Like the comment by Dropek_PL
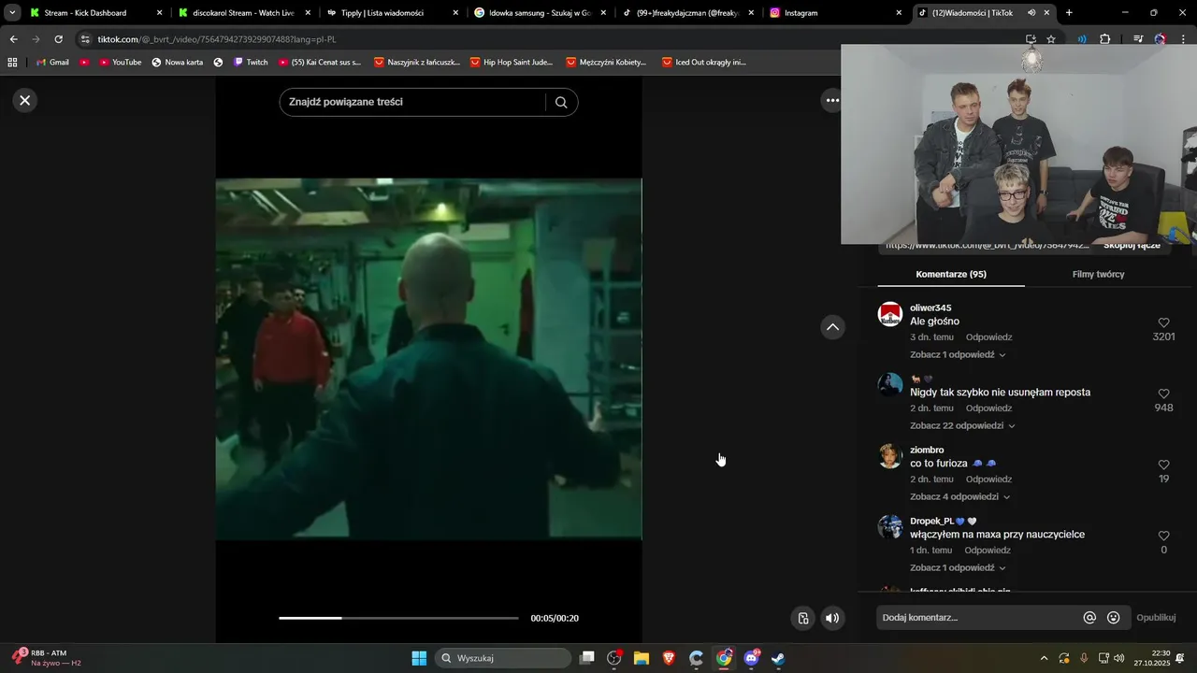This screenshot has width=1197, height=673. click(x=1163, y=536)
